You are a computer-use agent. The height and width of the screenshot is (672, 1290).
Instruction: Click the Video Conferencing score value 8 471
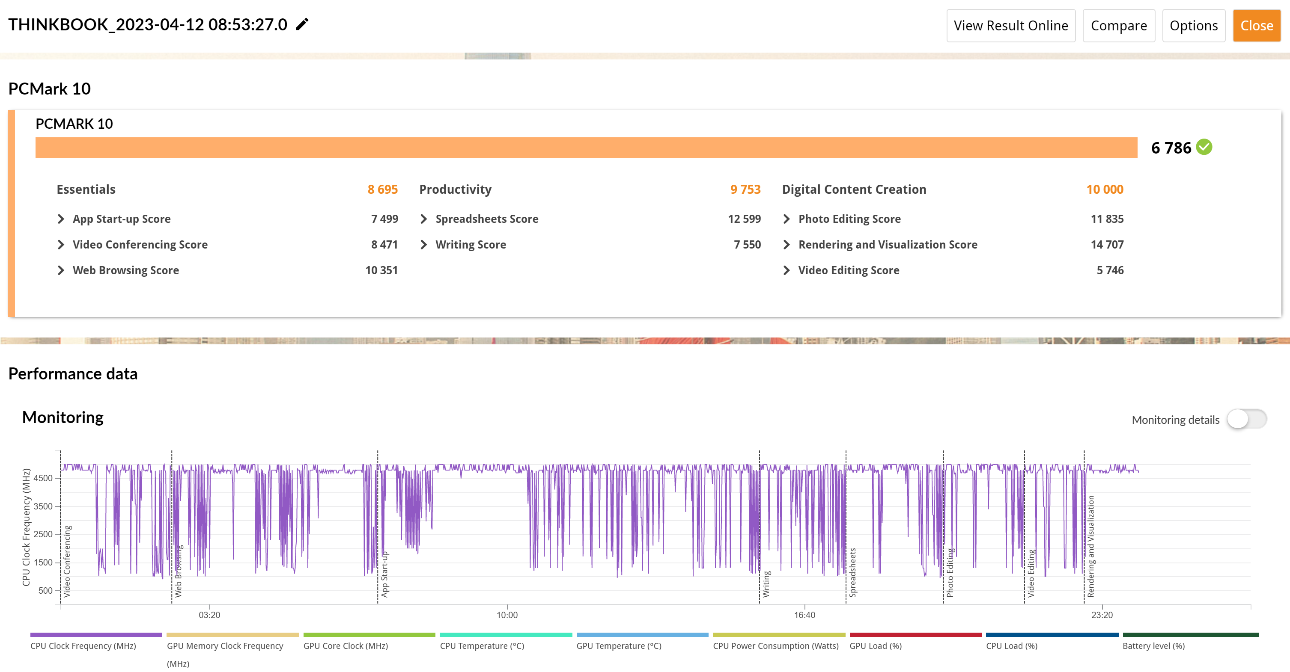[x=384, y=245]
